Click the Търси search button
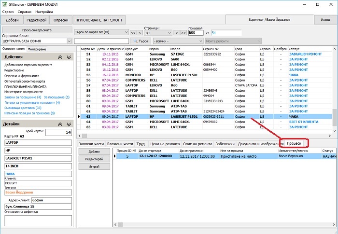 point(141,41)
